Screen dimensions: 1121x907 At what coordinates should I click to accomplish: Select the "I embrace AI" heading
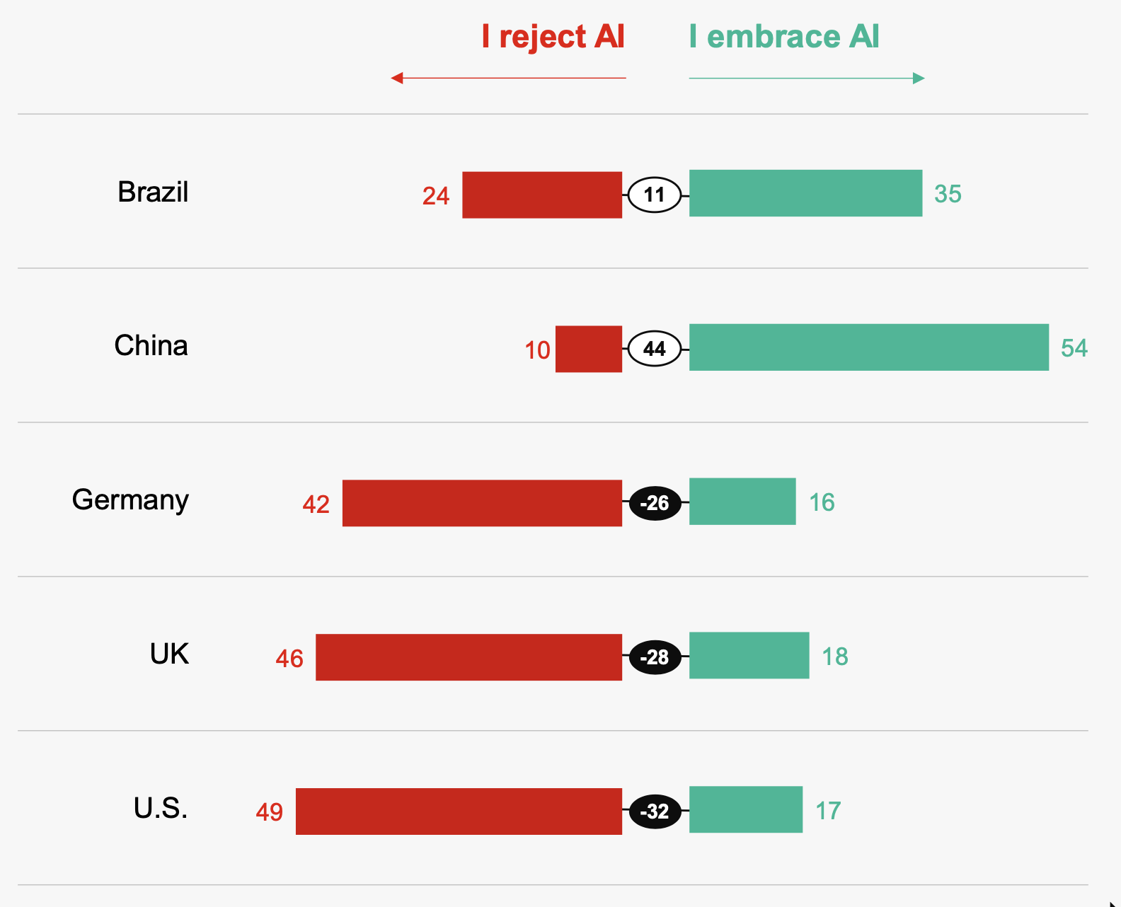(x=784, y=37)
